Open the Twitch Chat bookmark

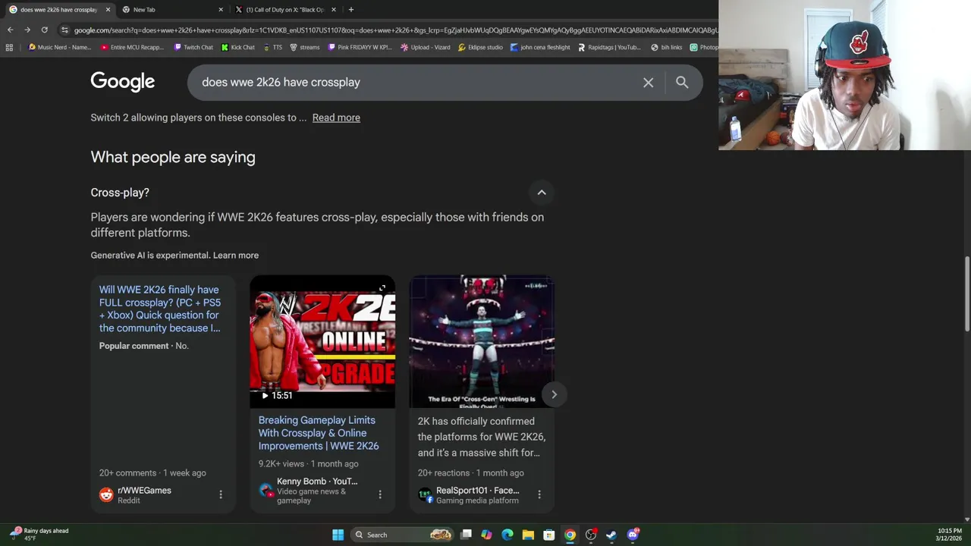coord(193,47)
